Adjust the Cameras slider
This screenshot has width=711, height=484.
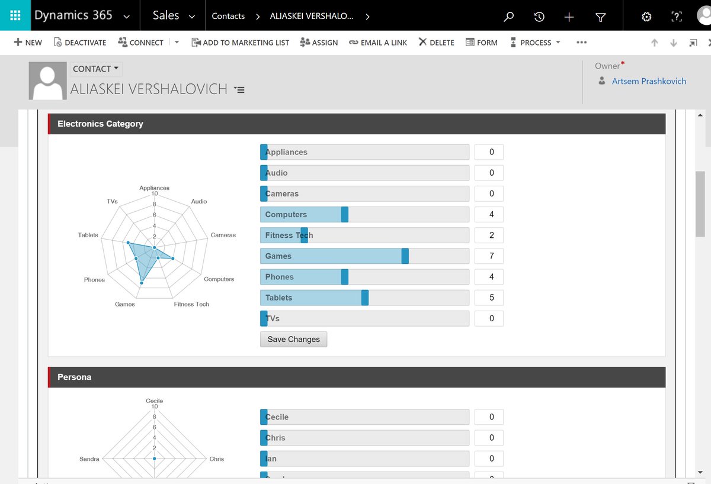point(364,193)
